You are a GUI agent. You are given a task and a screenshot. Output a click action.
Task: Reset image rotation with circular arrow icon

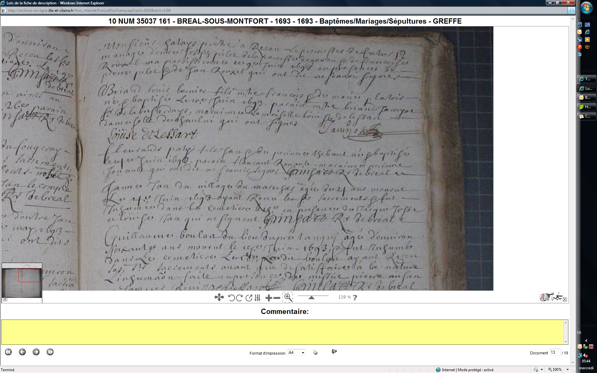(248, 298)
